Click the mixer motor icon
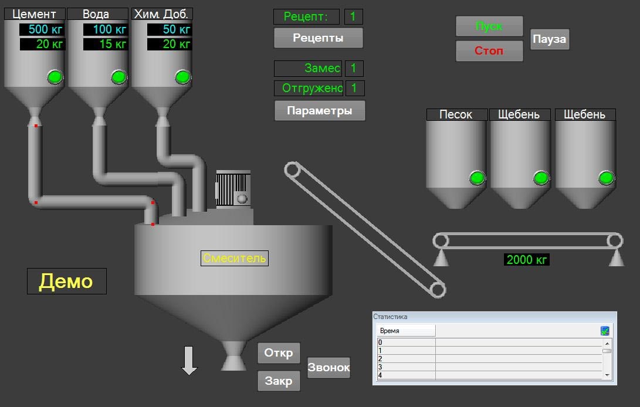Image resolution: width=640 pixels, height=407 pixels. point(233,189)
